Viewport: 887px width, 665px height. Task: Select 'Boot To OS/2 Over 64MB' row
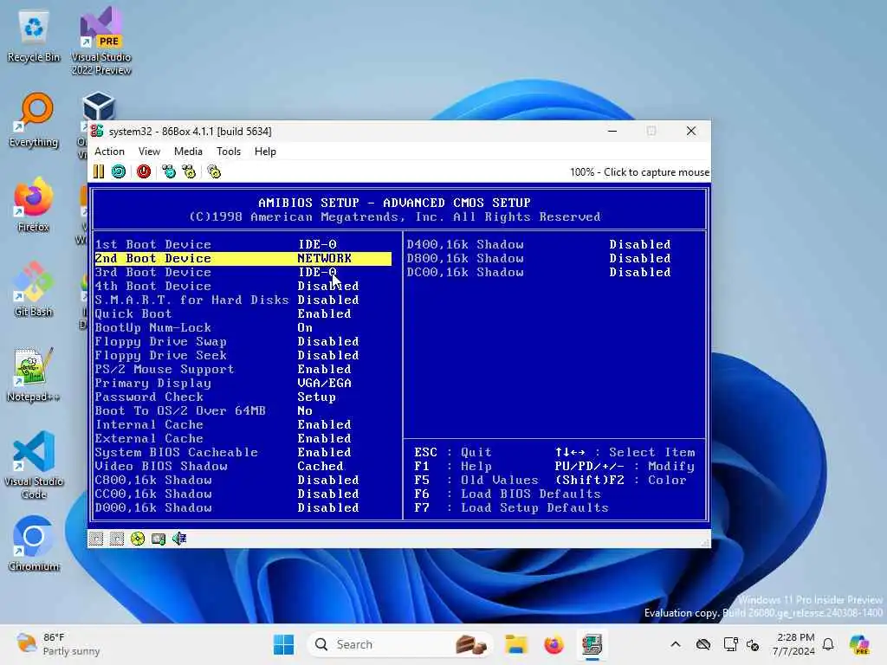243,410
